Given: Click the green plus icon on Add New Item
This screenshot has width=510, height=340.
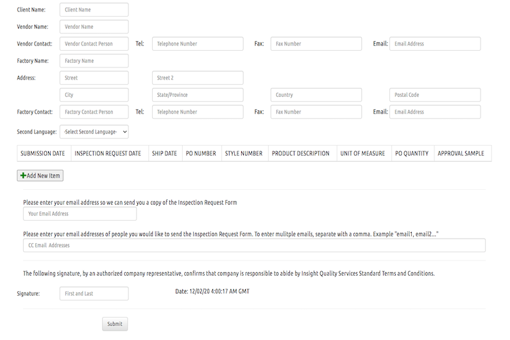Looking at the screenshot, I should [x=24, y=175].
